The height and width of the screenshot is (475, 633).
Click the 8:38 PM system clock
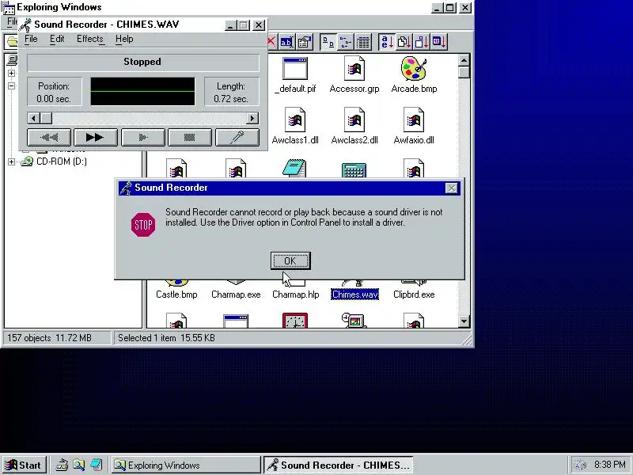pos(610,465)
